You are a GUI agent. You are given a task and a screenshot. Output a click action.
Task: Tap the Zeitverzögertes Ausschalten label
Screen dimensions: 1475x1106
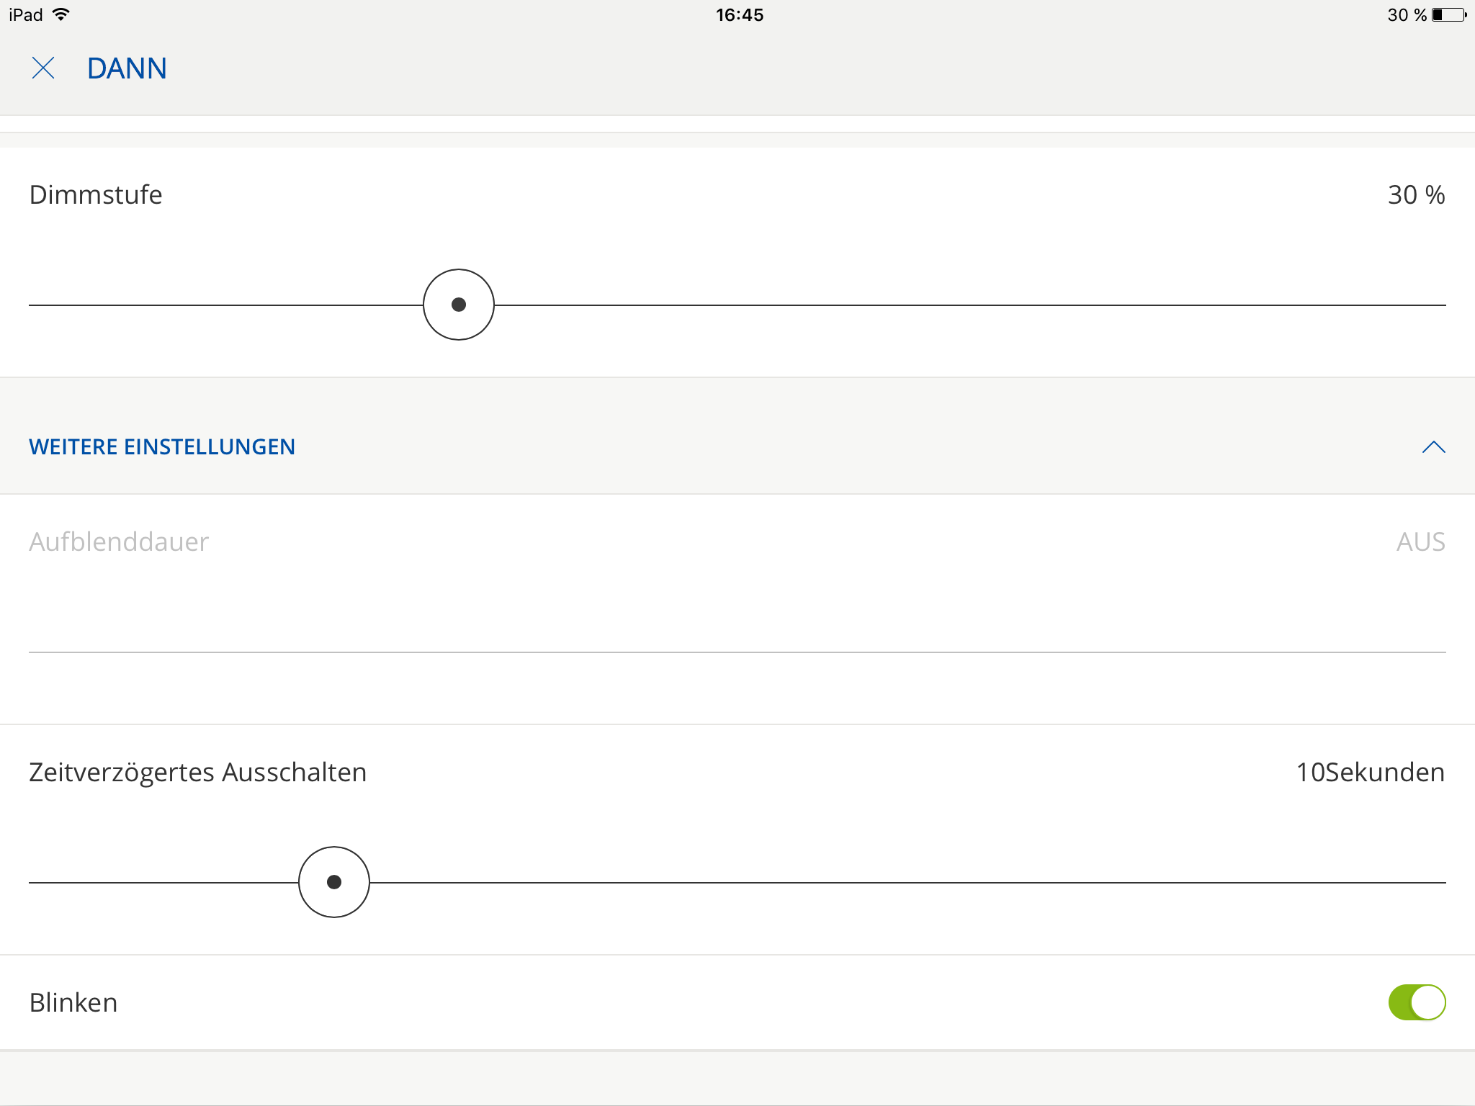coord(198,773)
